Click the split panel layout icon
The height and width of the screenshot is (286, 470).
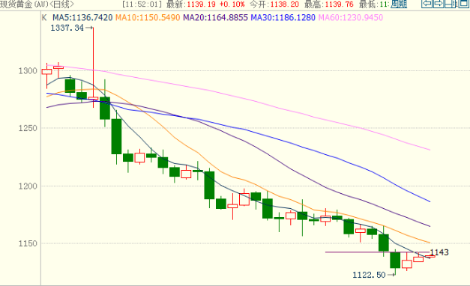pos(450,4)
